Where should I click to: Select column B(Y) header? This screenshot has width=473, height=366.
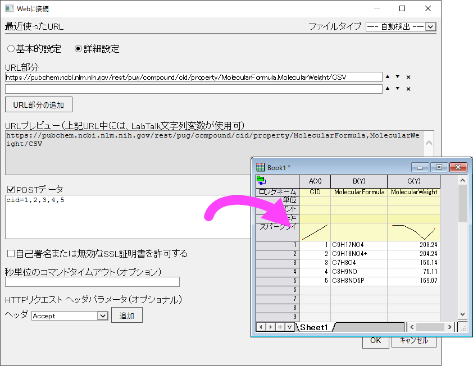359,181
